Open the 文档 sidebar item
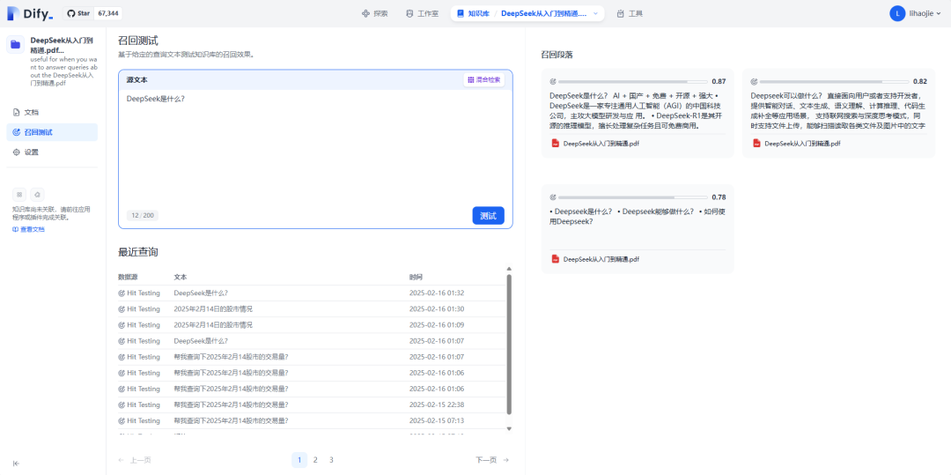The width and height of the screenshot is (951, 475). point(52,112)
